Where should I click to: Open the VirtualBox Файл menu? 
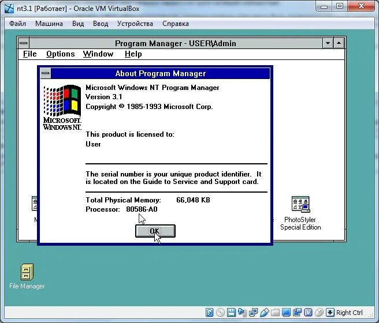[x=17, y=24]
